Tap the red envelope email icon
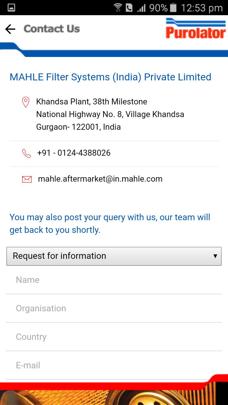Viewport: 228px width, 405px height. 27,179
